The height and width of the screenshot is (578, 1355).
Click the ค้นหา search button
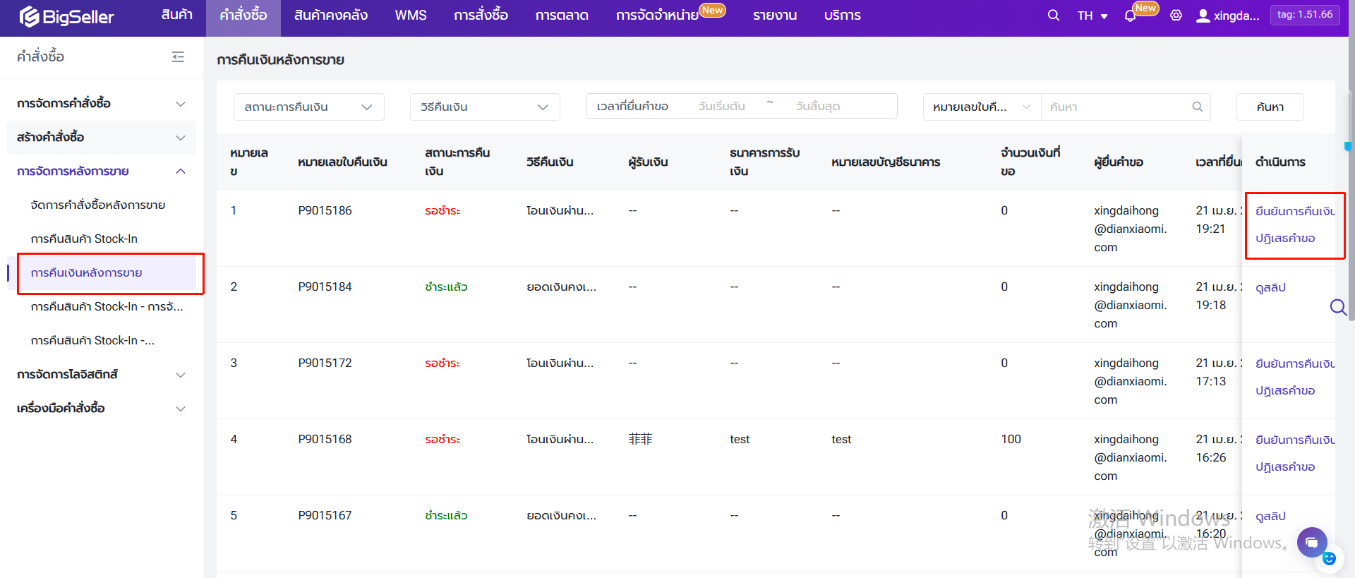pyautogui.click(x=1269, y=107)
